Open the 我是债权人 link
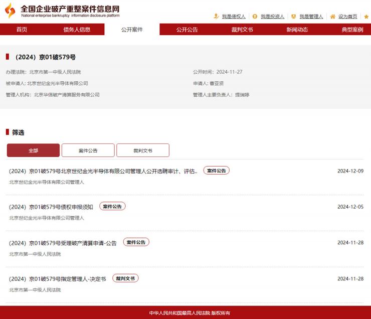371x319 pixels. 234,17
